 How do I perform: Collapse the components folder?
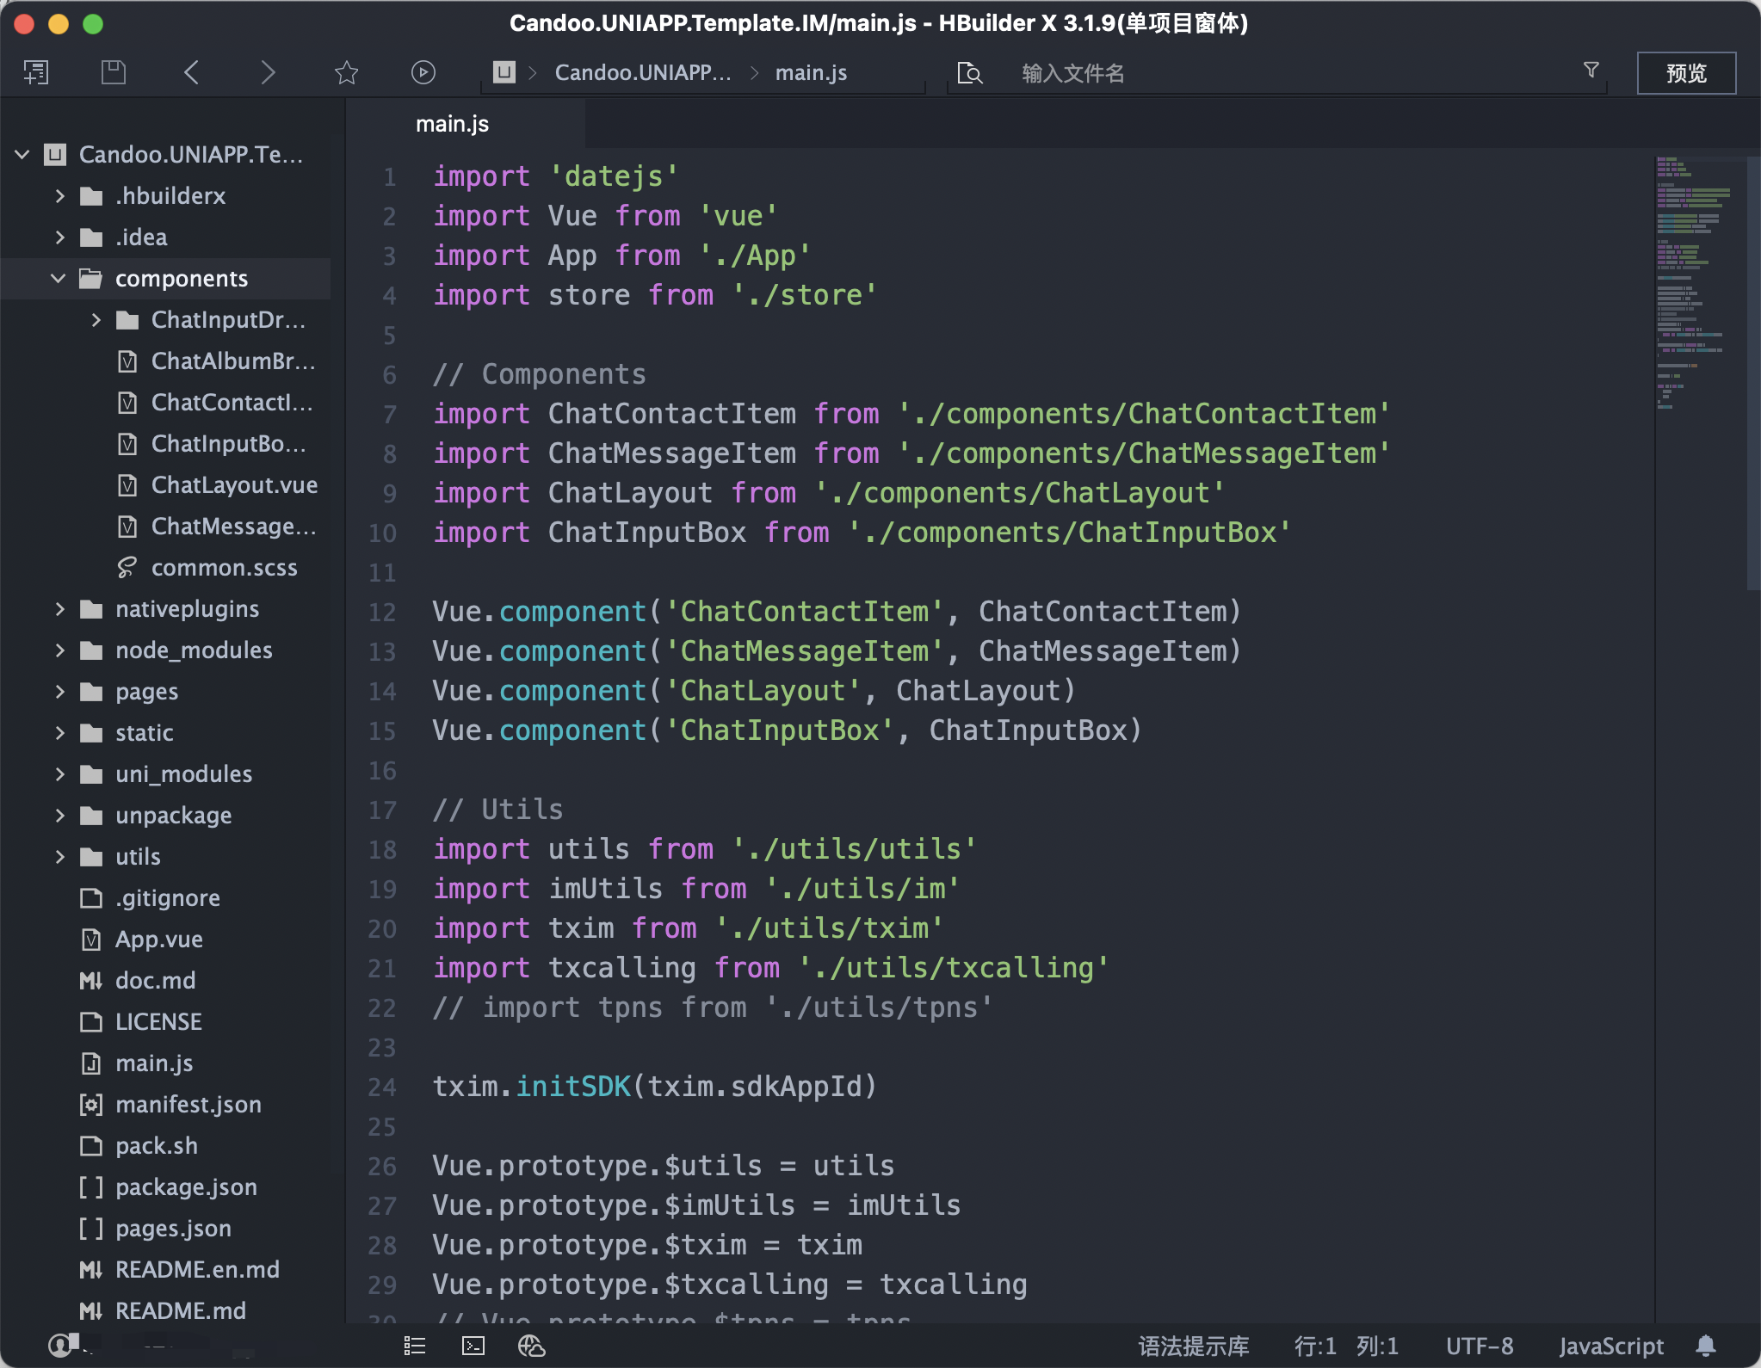click(x=59, y=279)
